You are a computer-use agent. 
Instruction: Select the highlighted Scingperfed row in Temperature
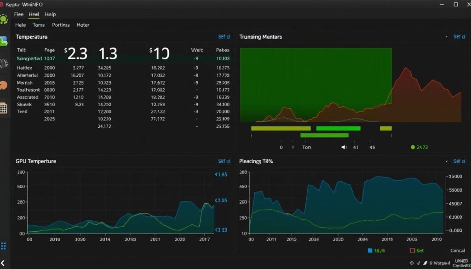pos(29,58)
